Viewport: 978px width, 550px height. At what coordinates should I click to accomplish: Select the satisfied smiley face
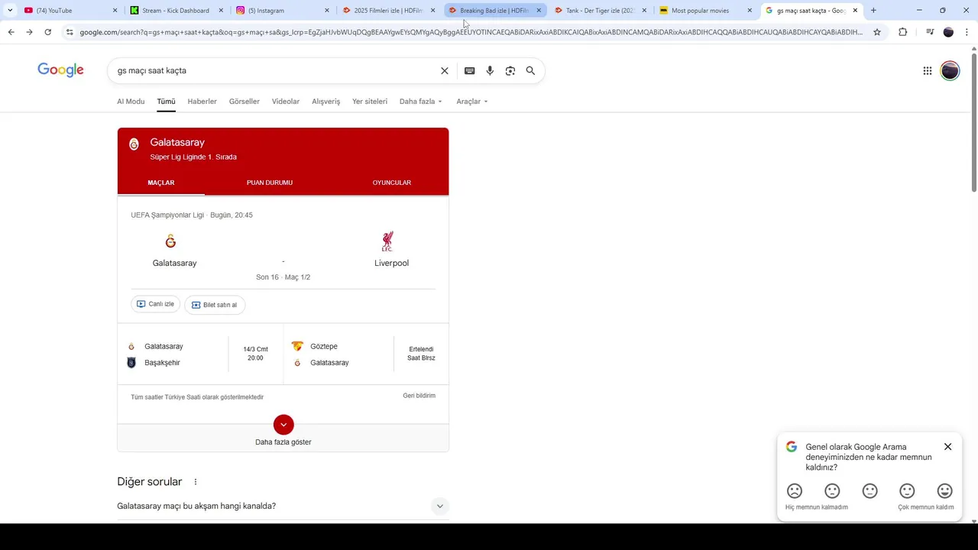pos(907,491)
